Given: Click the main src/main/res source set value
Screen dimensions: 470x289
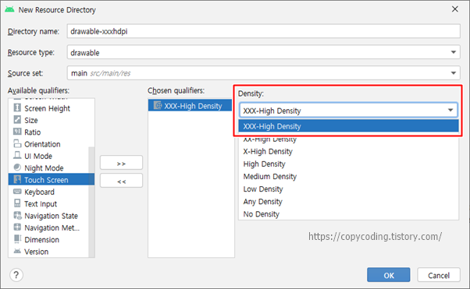Looking at the screenshot, I should click(101, 73).
